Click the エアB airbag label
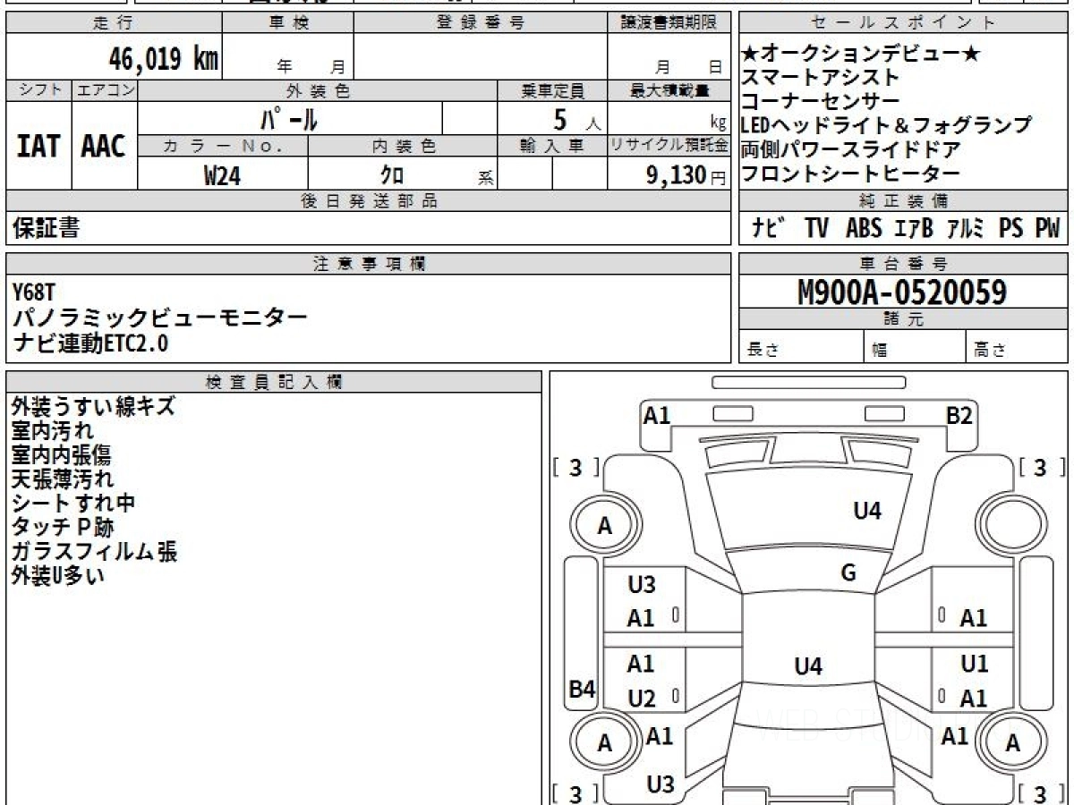Viewport: 1074px width, 805px height. tap(914, 228)
